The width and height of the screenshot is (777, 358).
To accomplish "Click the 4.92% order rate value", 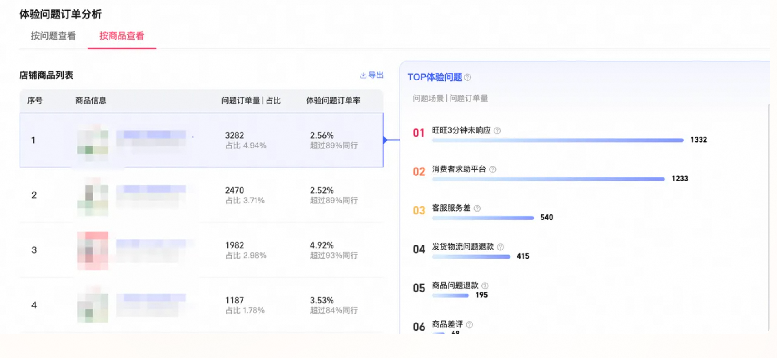I will pos(322,245).
